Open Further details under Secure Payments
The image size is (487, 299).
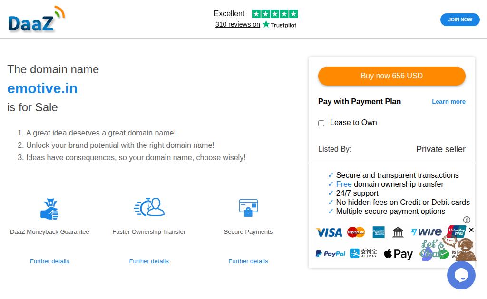click(248, 261)
